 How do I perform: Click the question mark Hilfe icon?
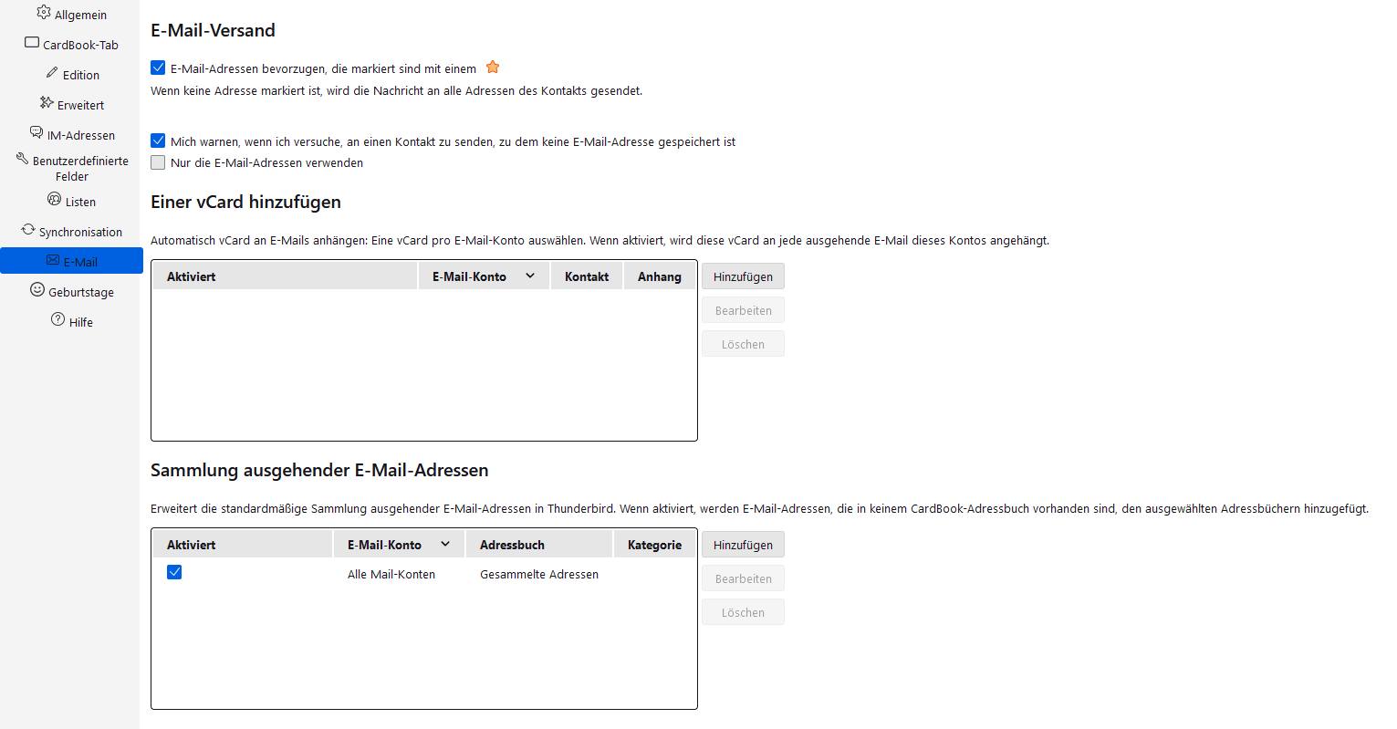tap(58, 320)
